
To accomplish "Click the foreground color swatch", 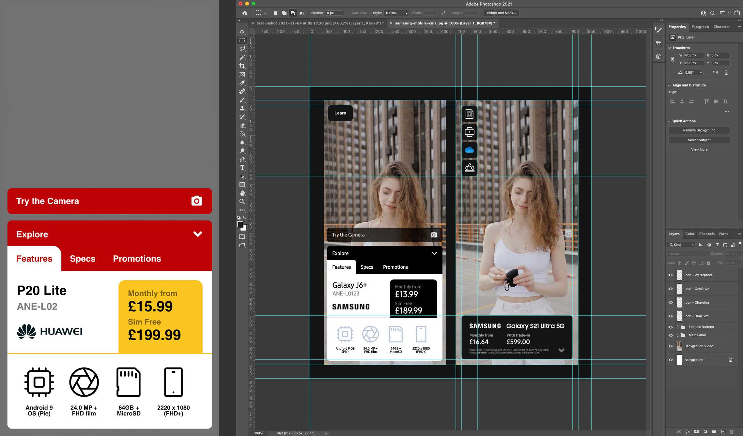I will coord(240,224).
